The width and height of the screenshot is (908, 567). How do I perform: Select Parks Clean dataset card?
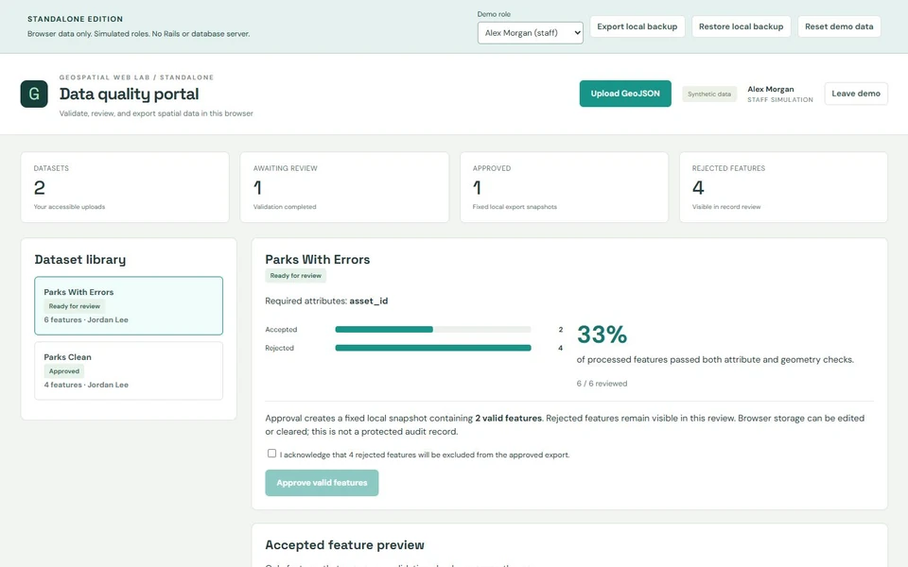[129, 370]
